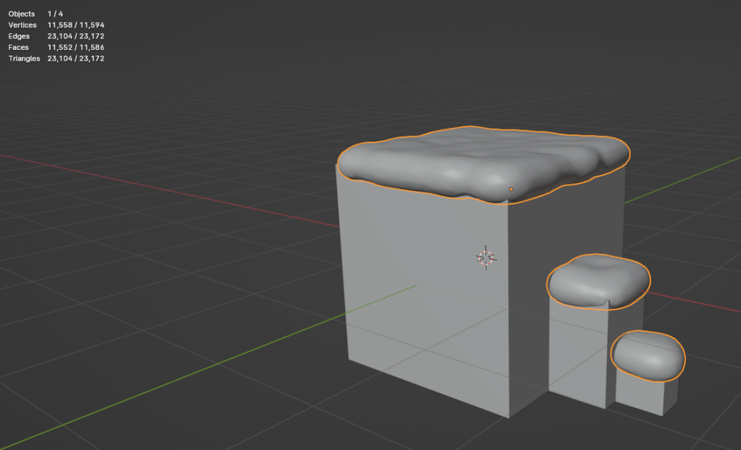Click the orange origin dot on large blob

511,190
